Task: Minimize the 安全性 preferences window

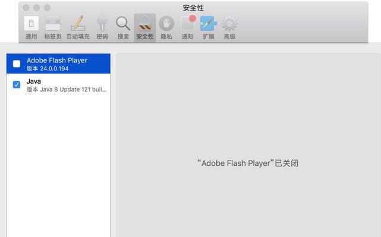Action: coord(37,8)
